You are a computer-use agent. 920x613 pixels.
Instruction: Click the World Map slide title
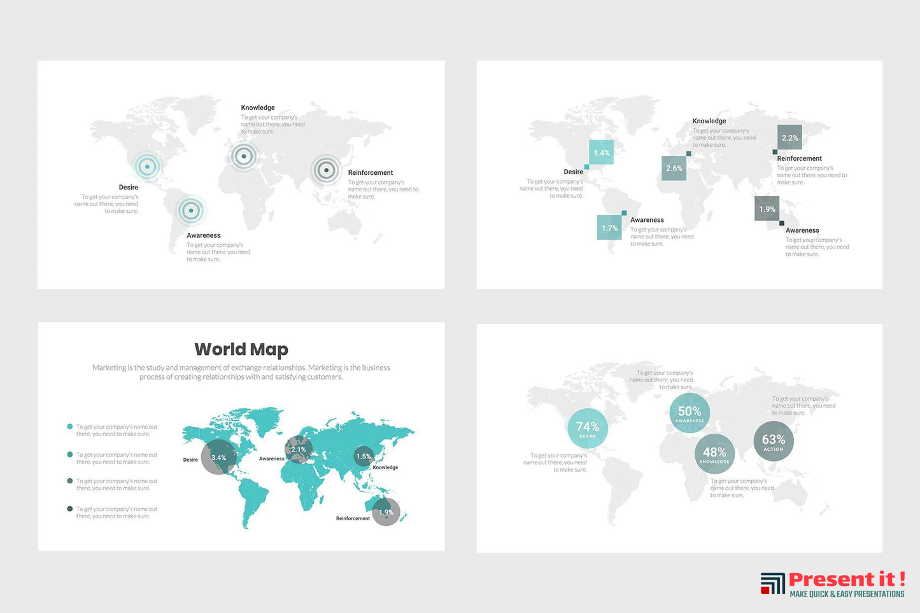[241, 349]
